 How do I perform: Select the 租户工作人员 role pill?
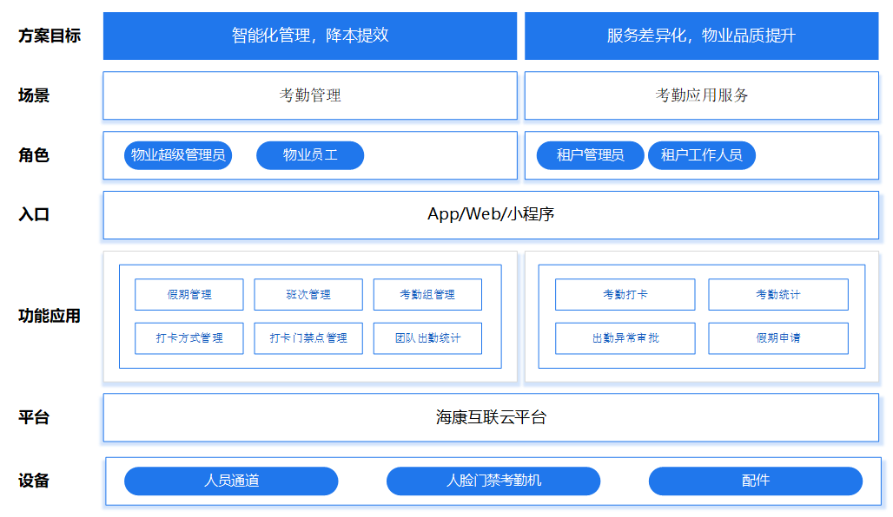coord(701,155)
